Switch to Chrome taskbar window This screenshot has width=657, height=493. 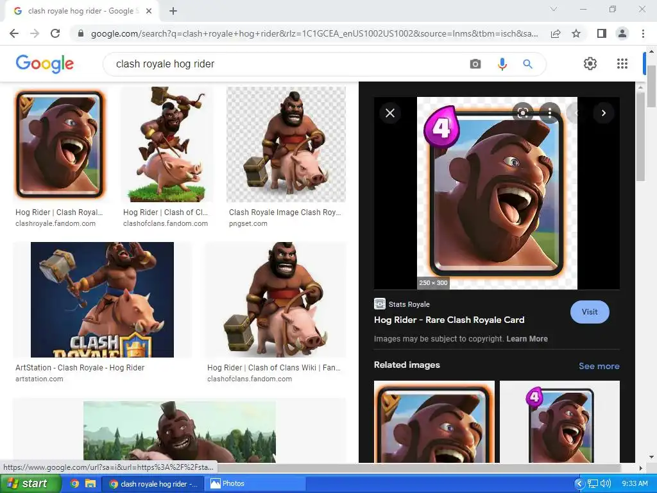pyautogui.click(x=153, y=483)
